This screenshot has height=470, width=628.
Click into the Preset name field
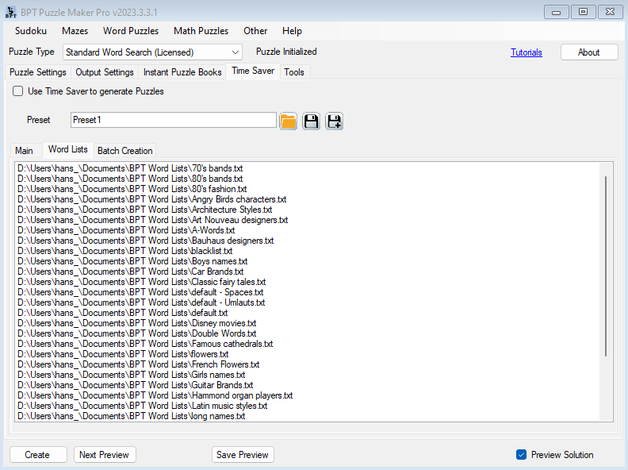[x=173, y=121]
